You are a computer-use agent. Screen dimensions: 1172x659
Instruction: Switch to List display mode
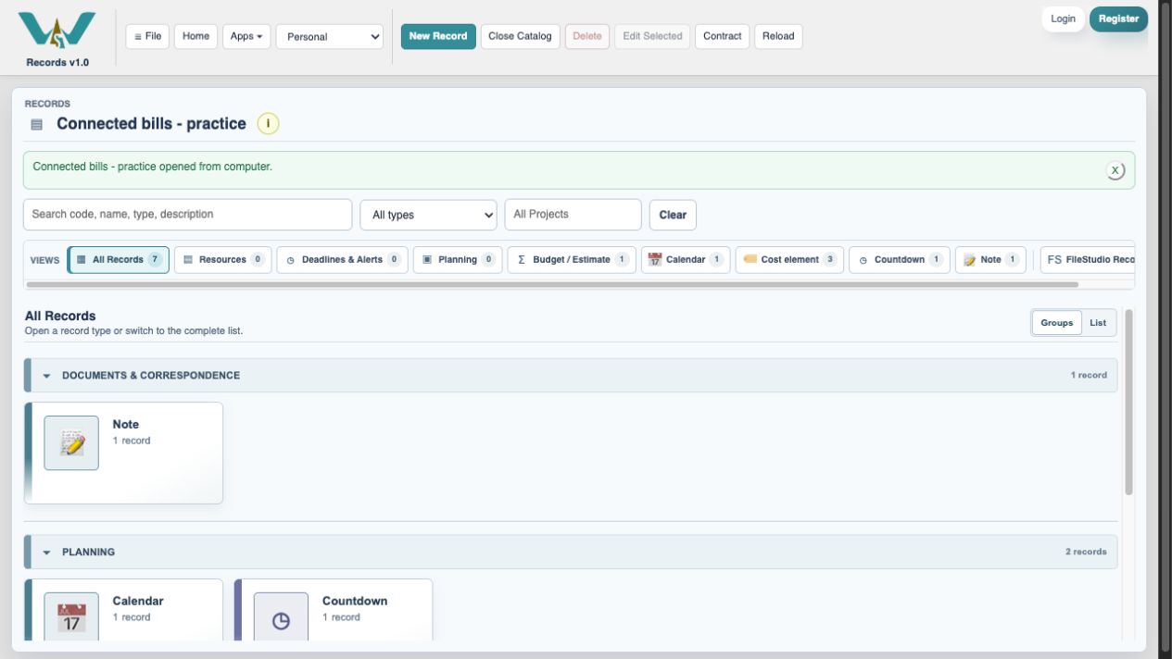(1098, 323)
